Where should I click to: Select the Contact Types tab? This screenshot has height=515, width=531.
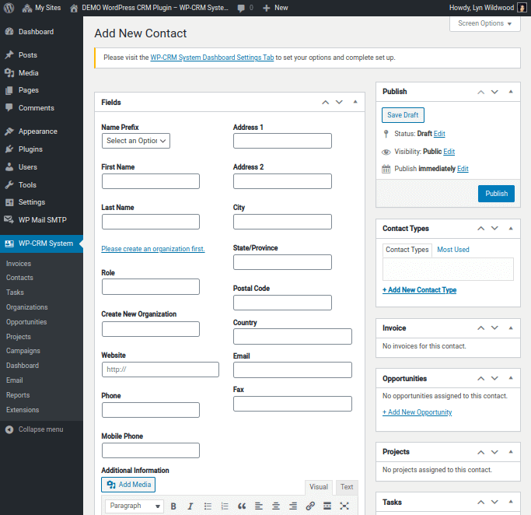tap(407, 250)
